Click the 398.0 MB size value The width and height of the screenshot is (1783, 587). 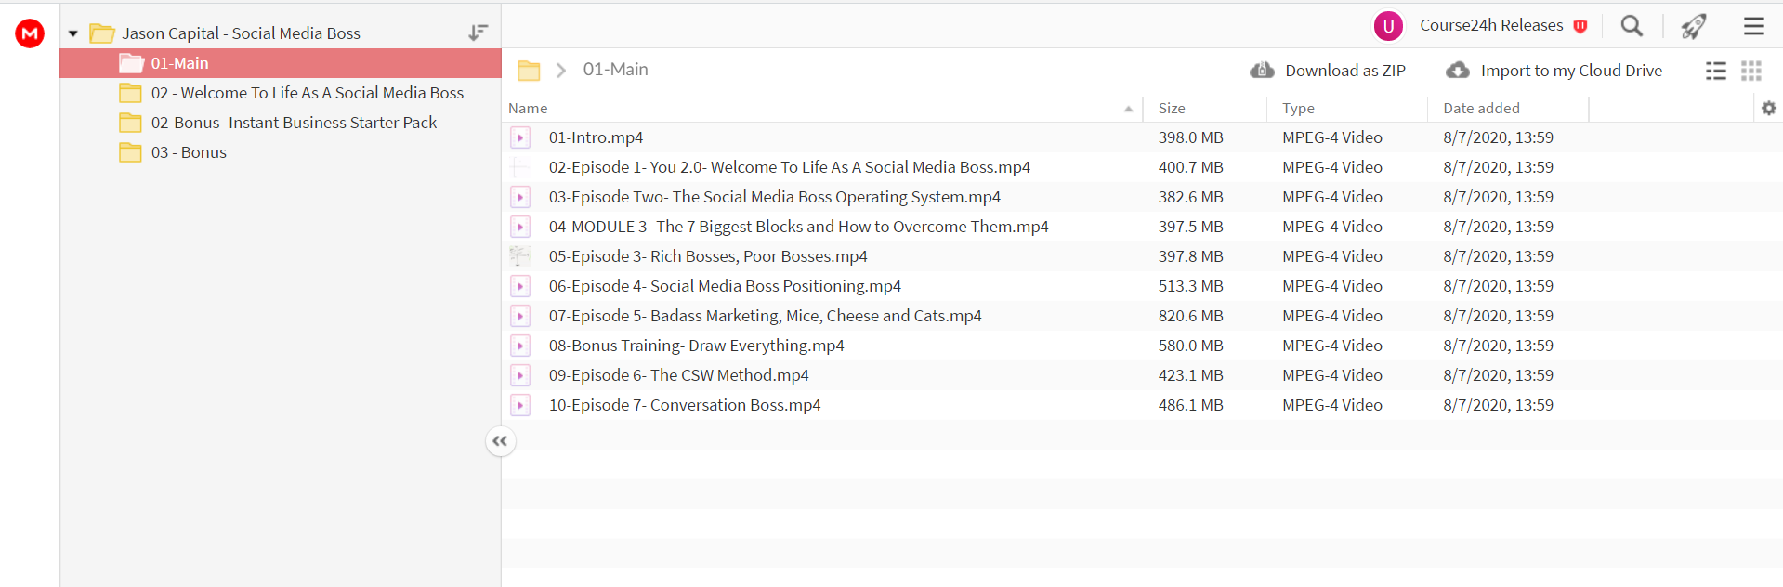(1190, 137)
